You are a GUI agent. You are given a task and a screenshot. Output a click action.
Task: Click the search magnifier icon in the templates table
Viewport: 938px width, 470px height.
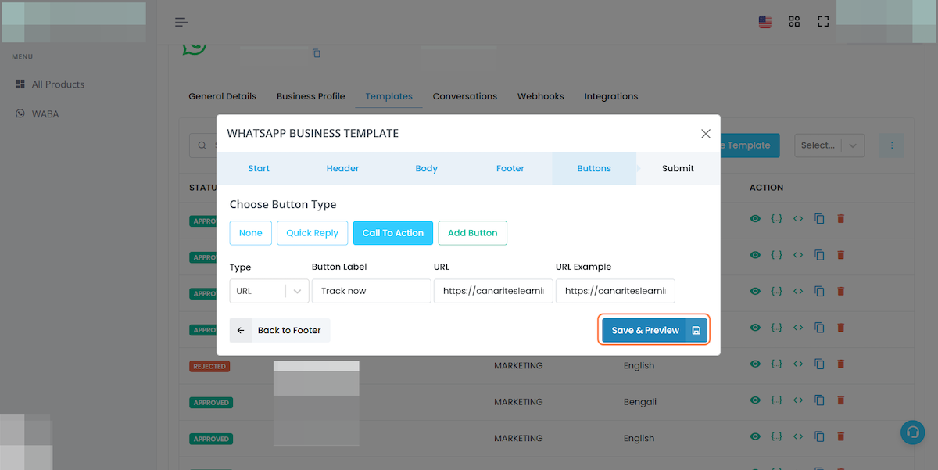202,145
